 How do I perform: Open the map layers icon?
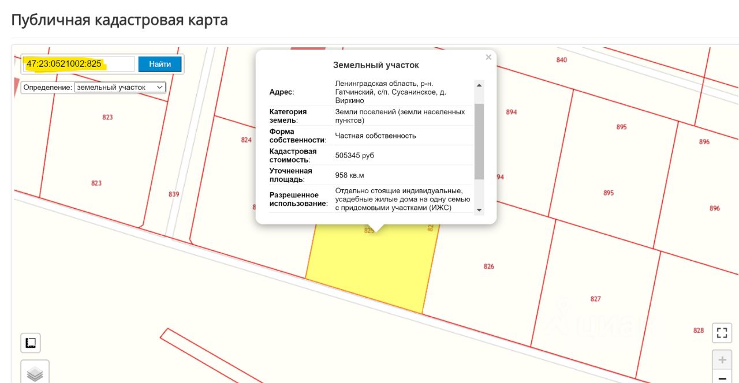click(35, 373)
